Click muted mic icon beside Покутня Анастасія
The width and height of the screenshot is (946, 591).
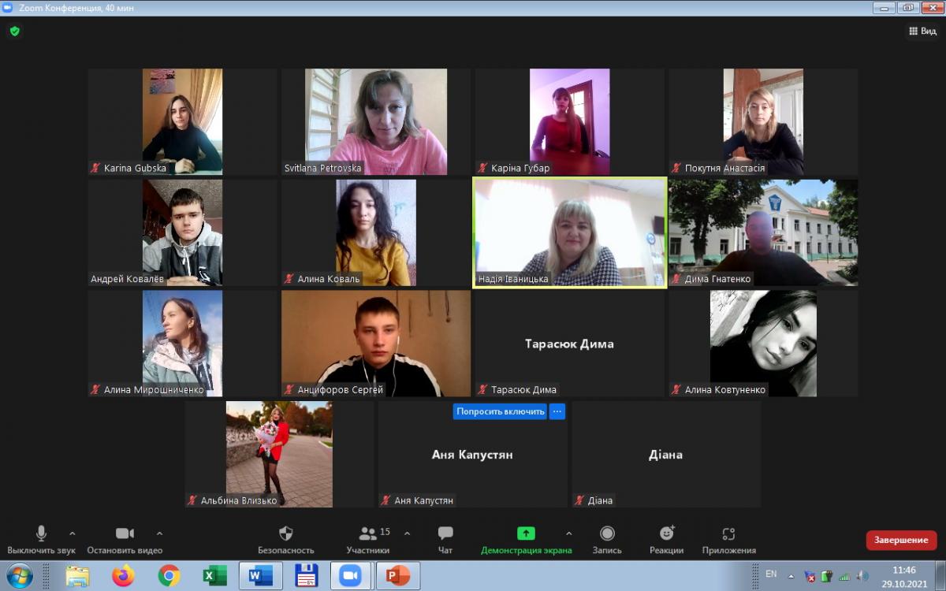[676, 168]
